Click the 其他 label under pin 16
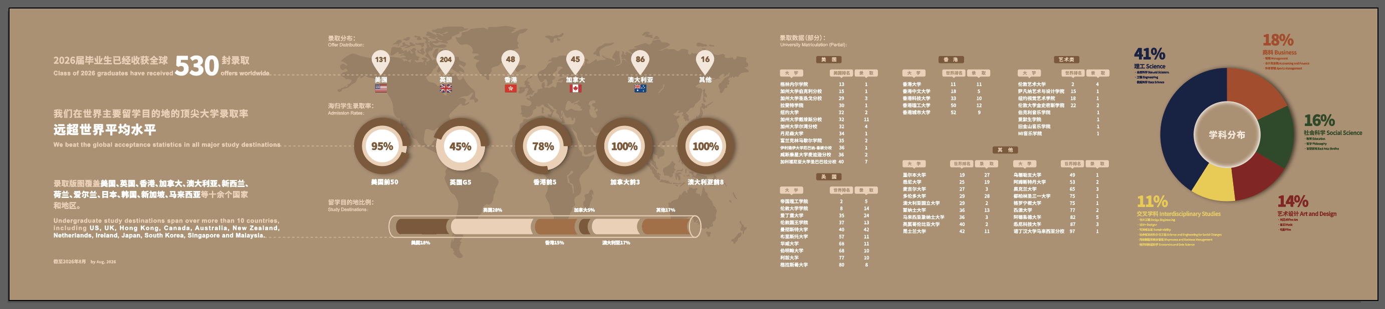 705,79
